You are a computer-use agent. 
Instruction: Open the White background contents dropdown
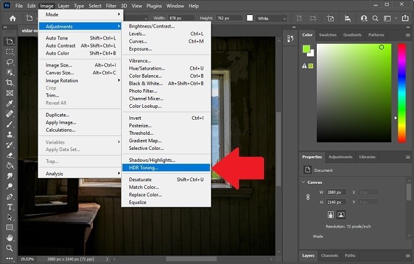(271, 18)
